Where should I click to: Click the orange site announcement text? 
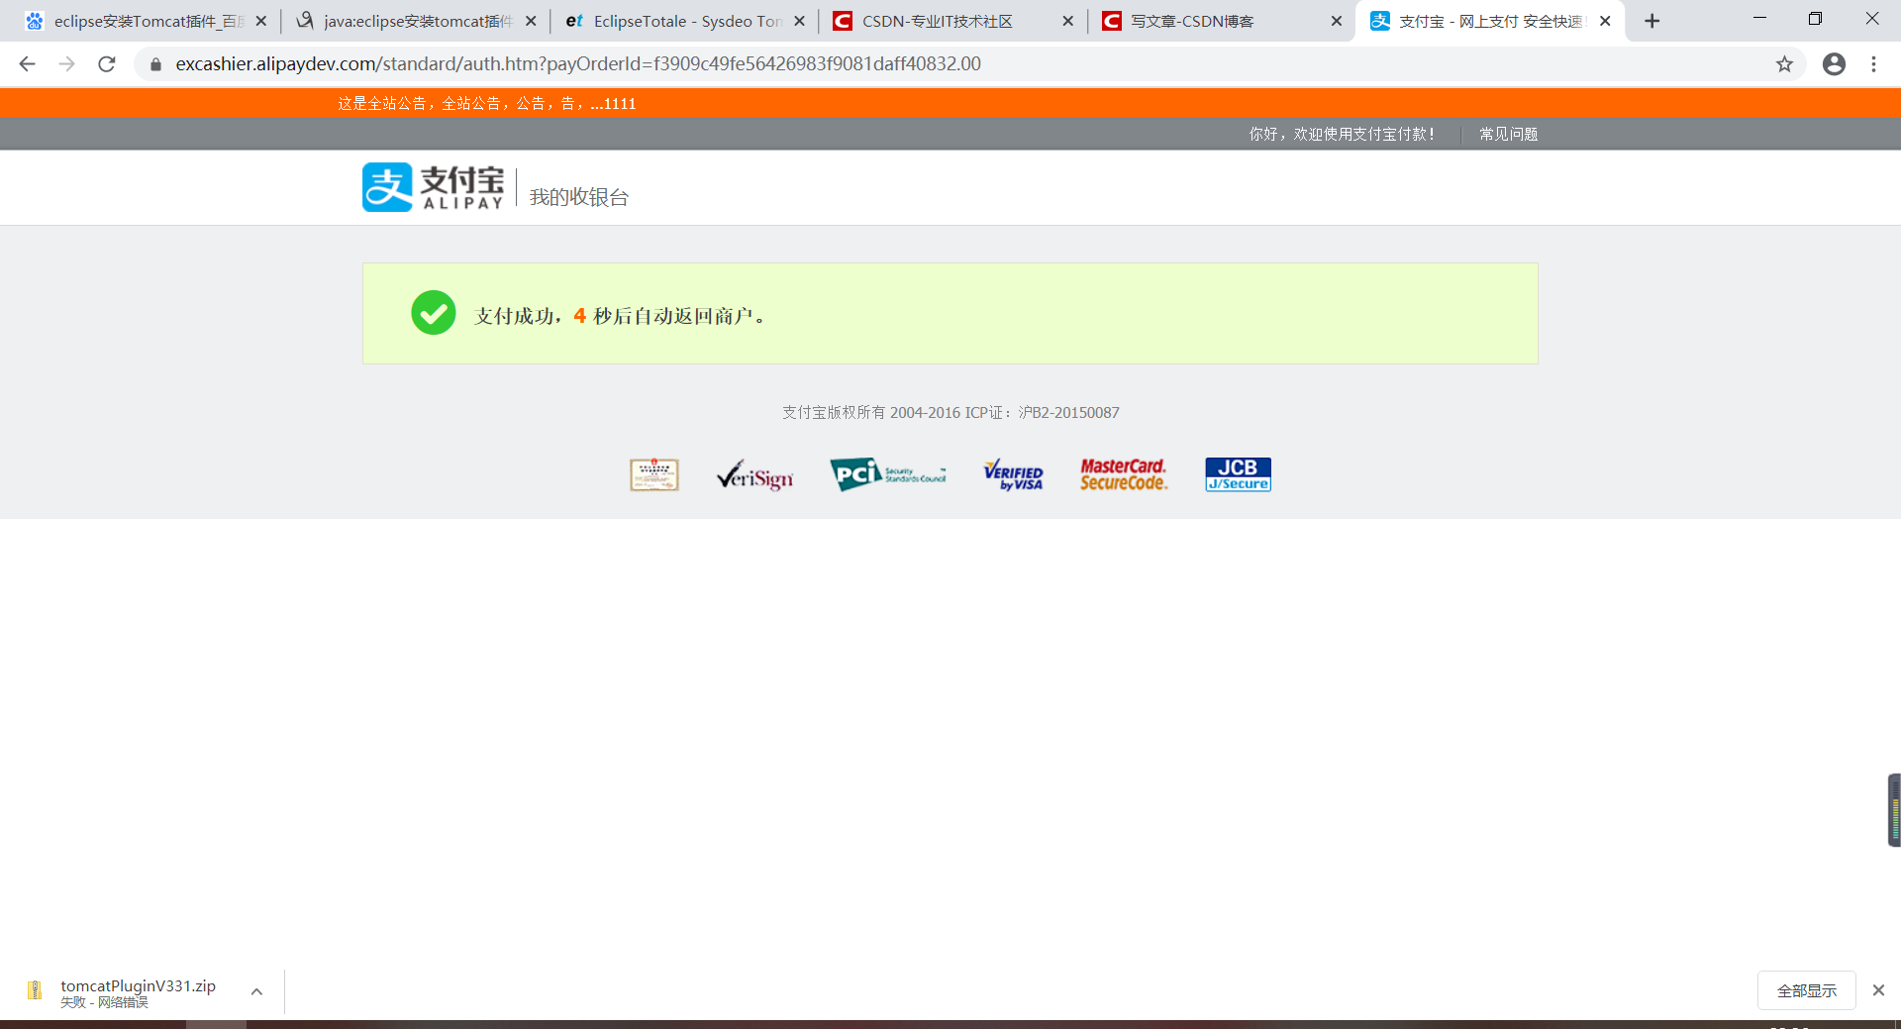click(x=486, y=103)
